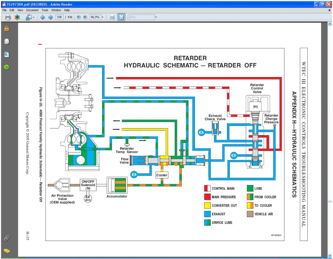Open the Email/Send document tool

pyautogui.click(x=29, y=17)
